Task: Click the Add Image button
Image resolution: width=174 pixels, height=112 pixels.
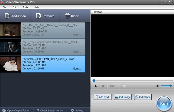Action: (123, 97)
